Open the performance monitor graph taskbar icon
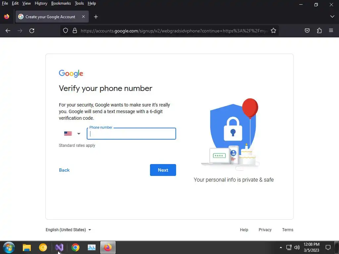 coord(92,247)
